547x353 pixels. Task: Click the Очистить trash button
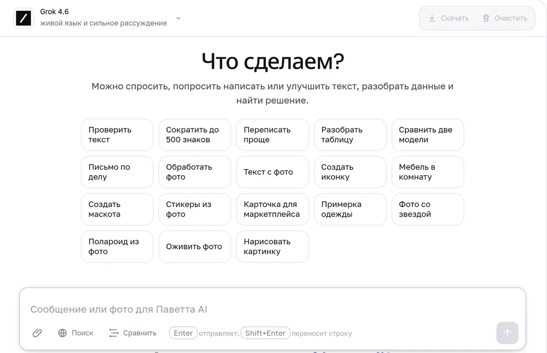(505, 18)
